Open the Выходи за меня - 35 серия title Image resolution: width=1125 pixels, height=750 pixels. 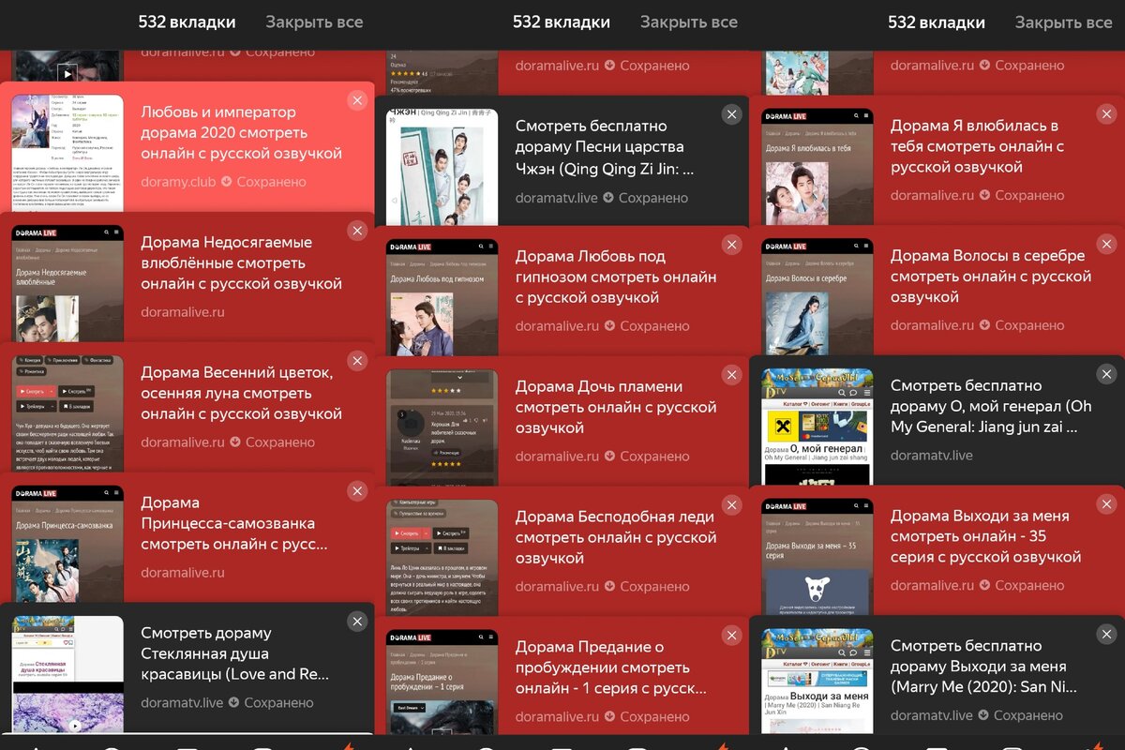pos(986,536)
